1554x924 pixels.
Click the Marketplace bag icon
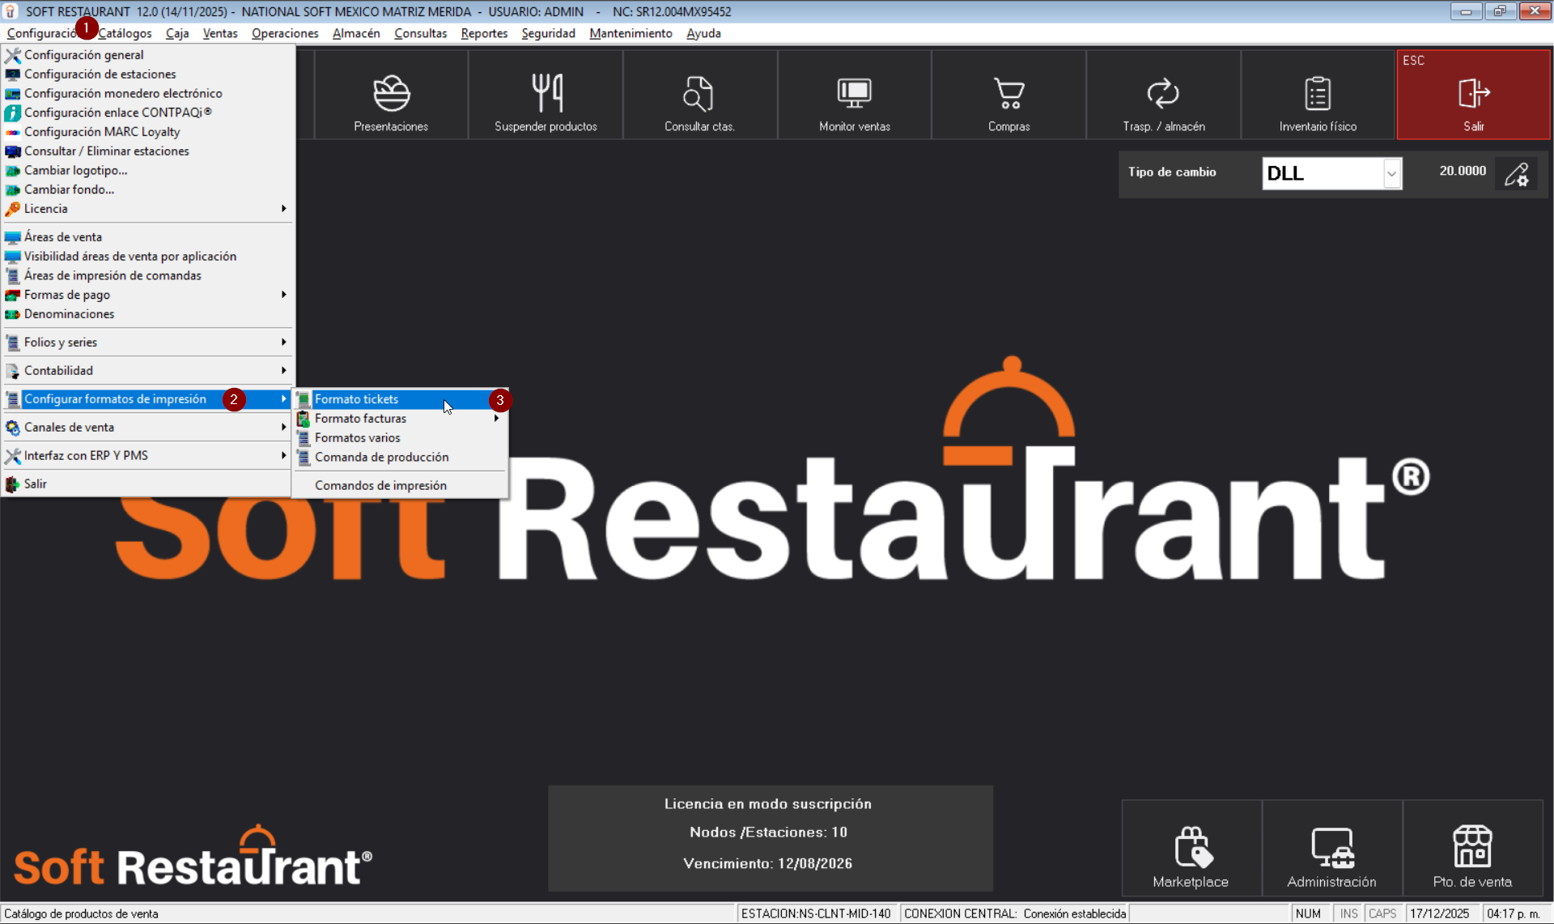coord(1191,848)
